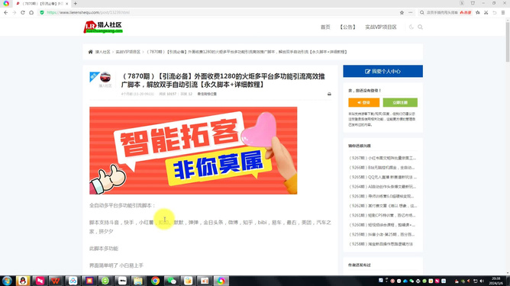510x286 pixels.
Task: Open the (9265期) QQ无人直播 sidebar post
Action: pos(382,177)
